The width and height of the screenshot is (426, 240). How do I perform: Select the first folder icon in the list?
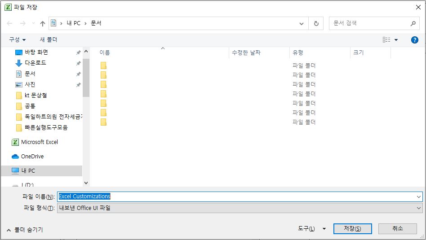(103, 65)
